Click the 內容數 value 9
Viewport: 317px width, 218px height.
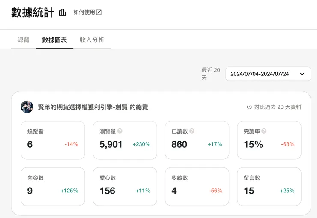click(30, 191)
